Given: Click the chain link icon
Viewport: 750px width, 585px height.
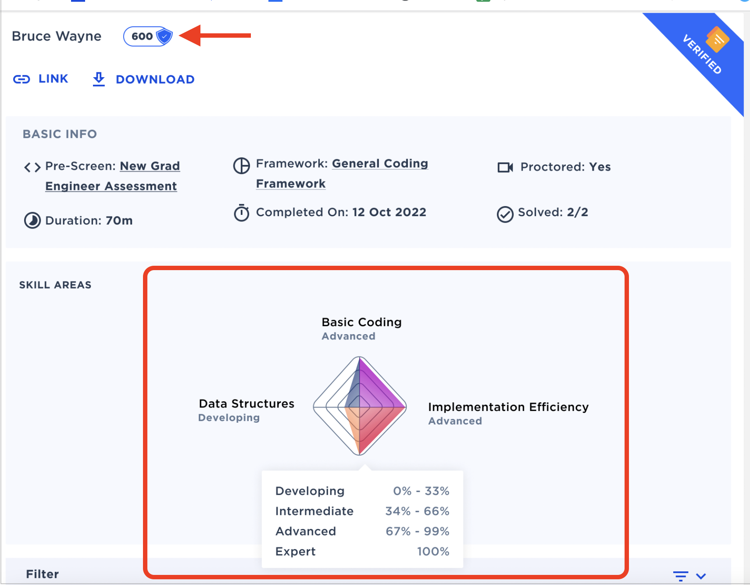Looking at the screenshot, I should tap(21, 79).
